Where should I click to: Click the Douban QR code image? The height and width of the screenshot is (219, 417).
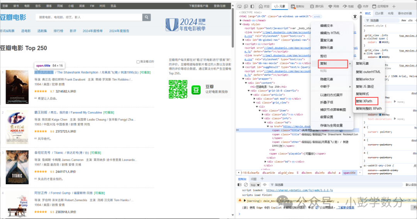click(x=178, y=89)
